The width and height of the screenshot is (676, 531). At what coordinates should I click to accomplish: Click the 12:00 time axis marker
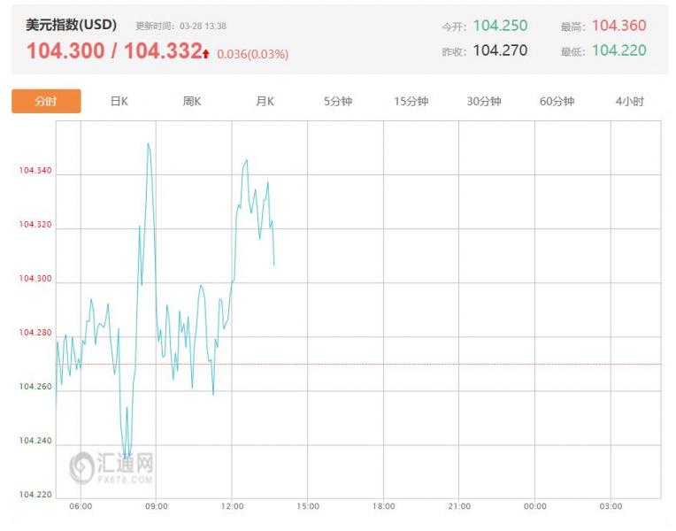pyautogui.click(x=232, y=506)
